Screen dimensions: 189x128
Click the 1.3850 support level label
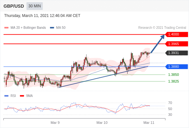[173, 75]
